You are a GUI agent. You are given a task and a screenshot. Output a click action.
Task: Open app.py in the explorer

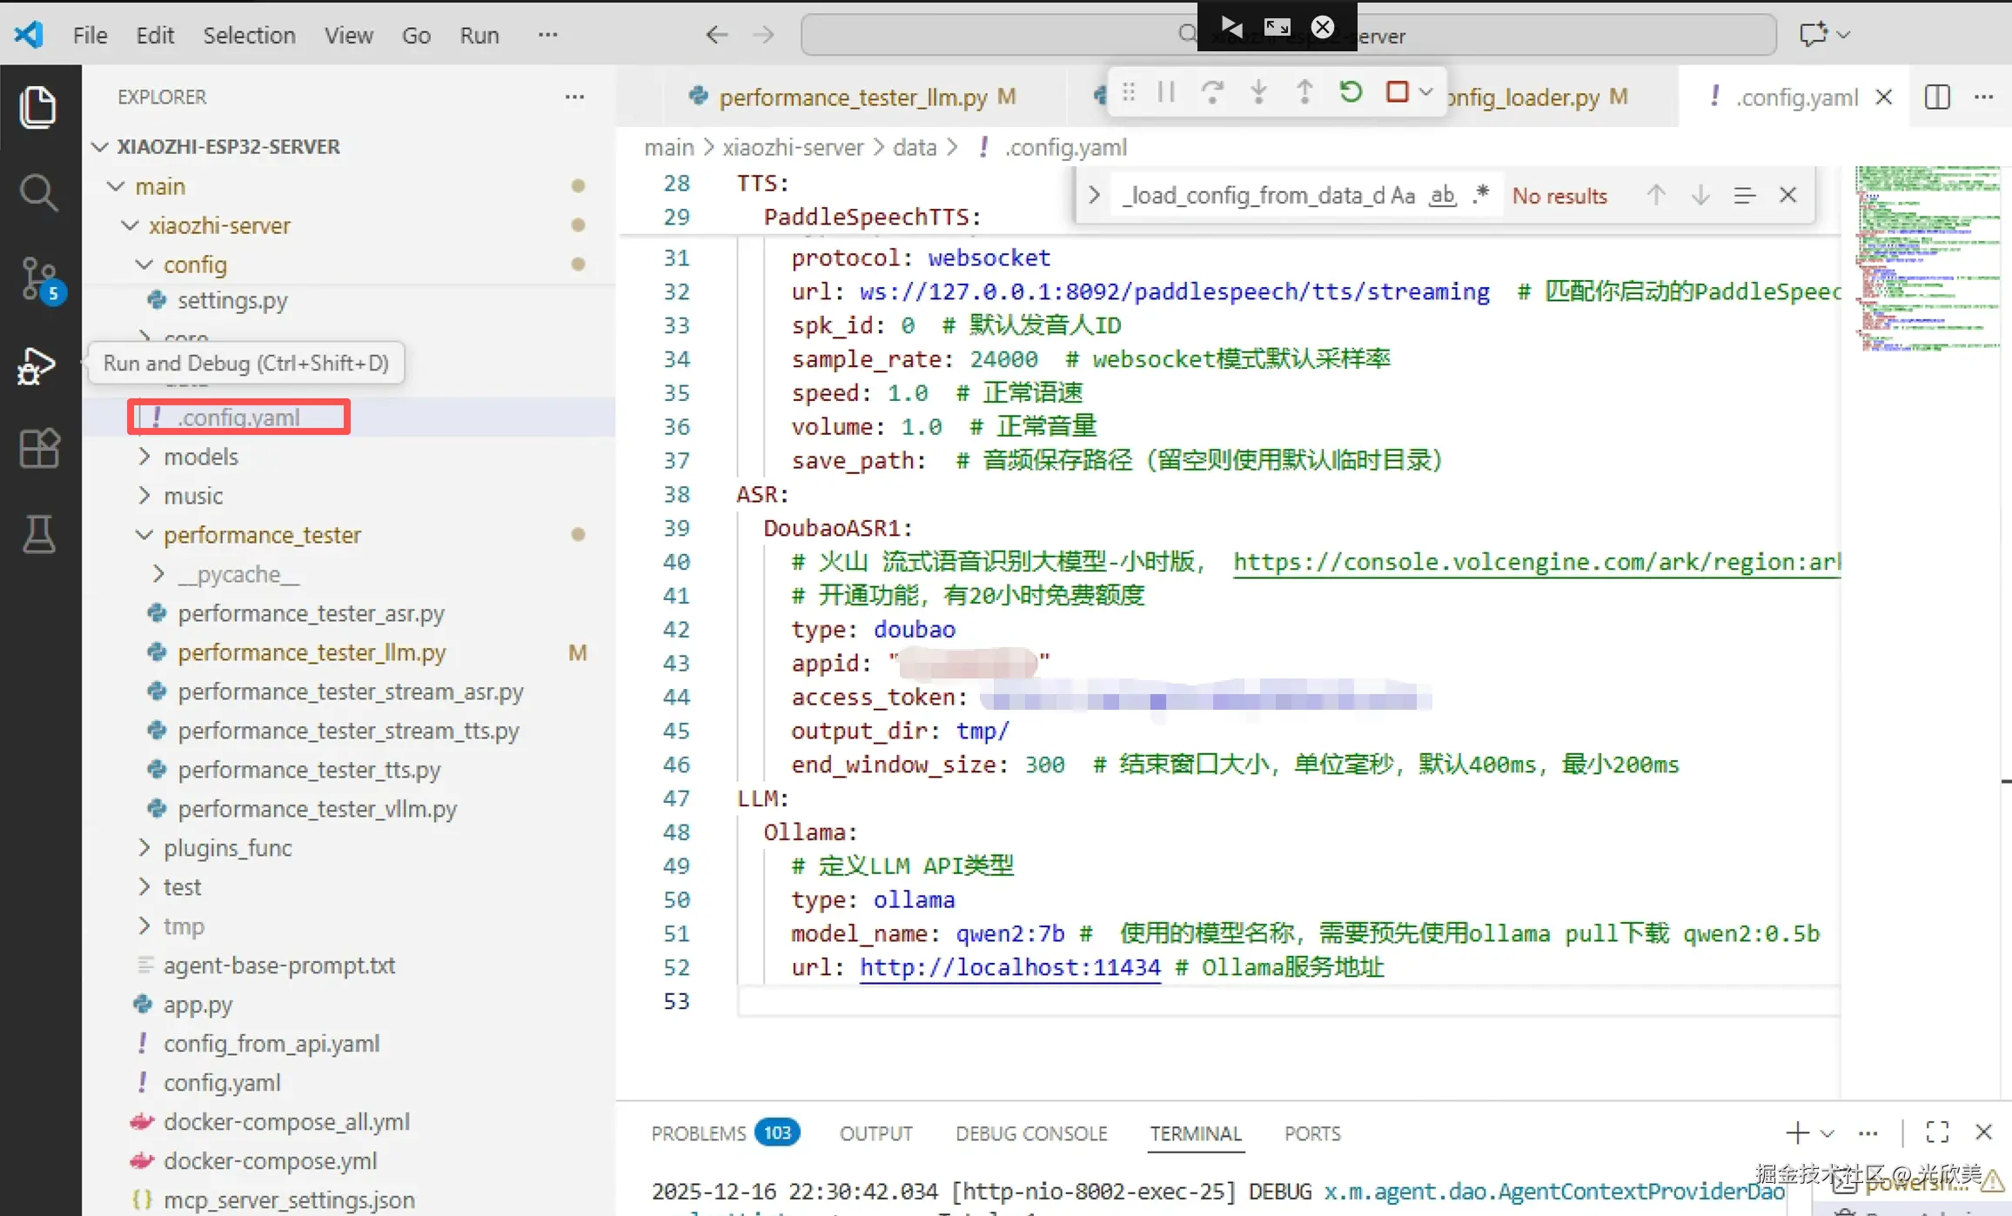198,1005
